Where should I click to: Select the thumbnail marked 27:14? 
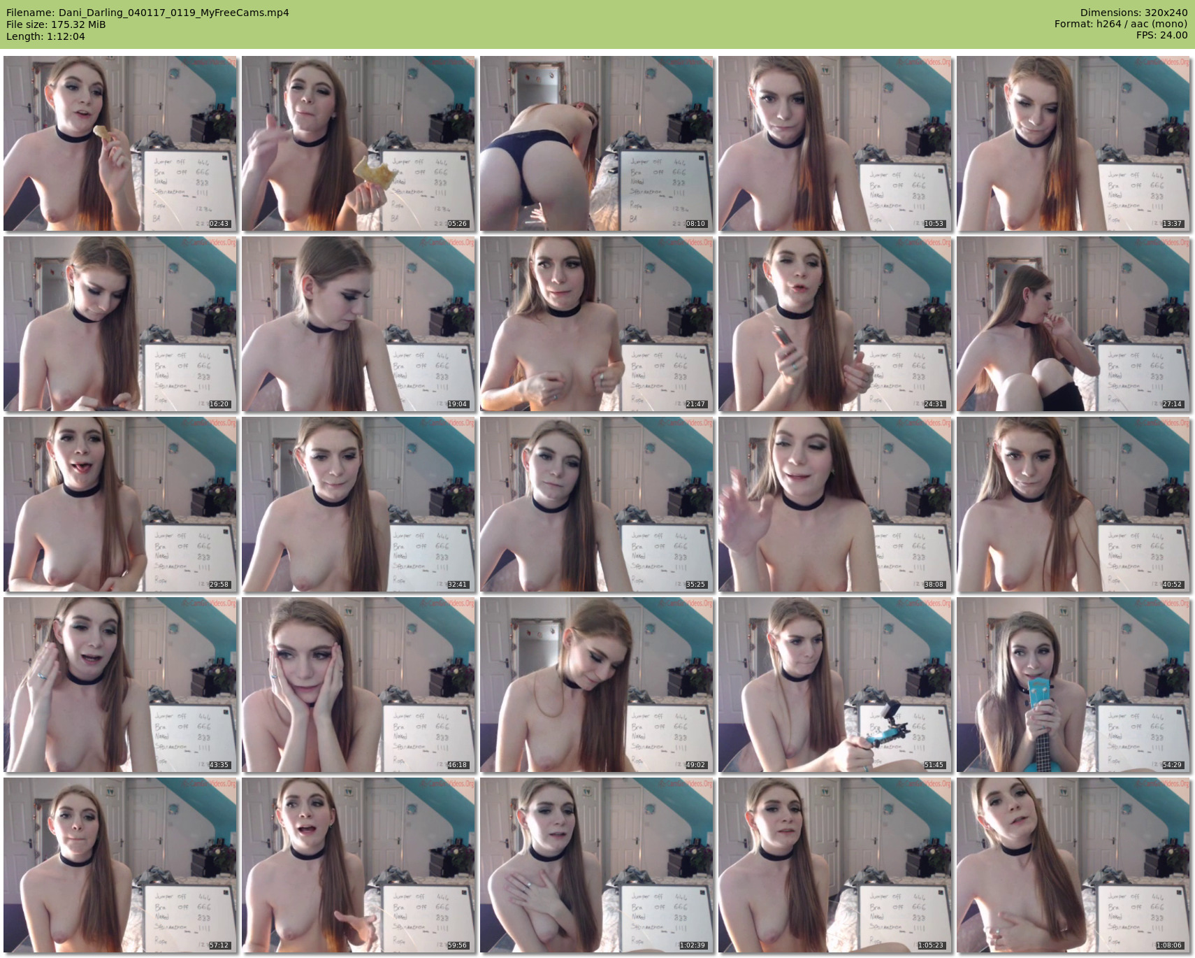point(1073,324)
